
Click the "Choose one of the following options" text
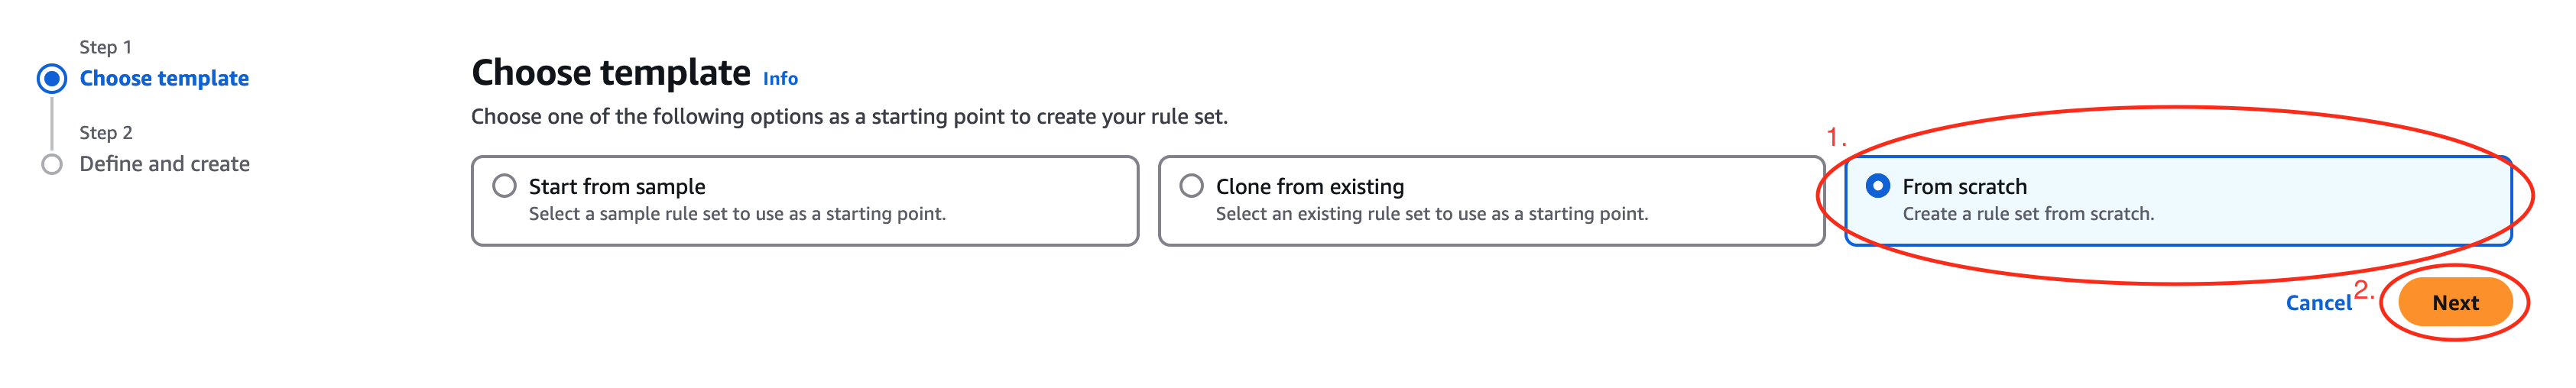click(x=849, y=117)
